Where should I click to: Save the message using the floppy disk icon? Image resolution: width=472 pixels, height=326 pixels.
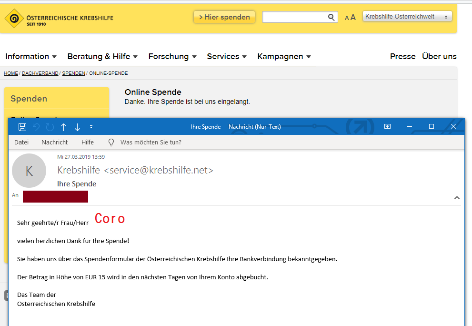tap(22, 127)
